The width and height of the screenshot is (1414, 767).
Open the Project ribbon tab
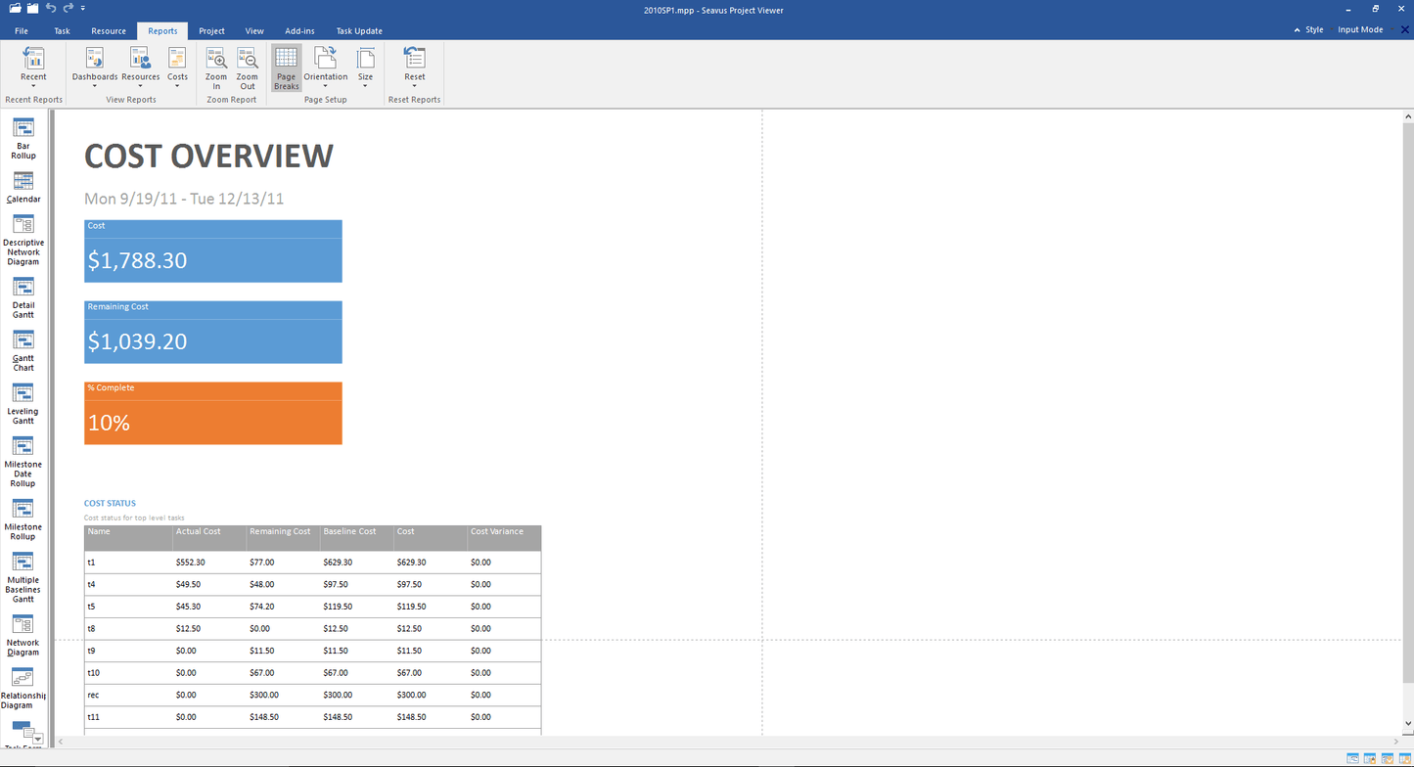(x=211, y=30)
